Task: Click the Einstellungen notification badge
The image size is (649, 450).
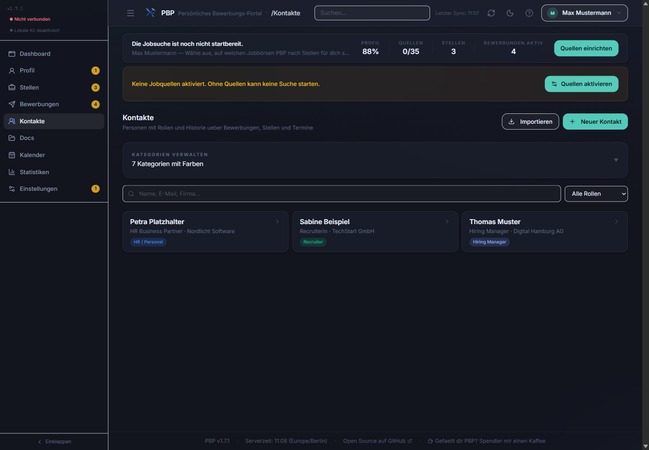Action: point(96,189)
